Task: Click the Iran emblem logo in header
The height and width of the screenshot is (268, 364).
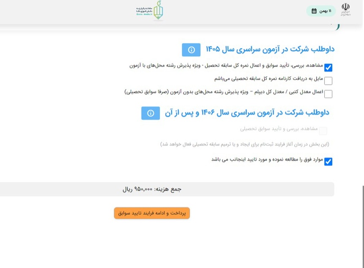Action: pos(345,10)
